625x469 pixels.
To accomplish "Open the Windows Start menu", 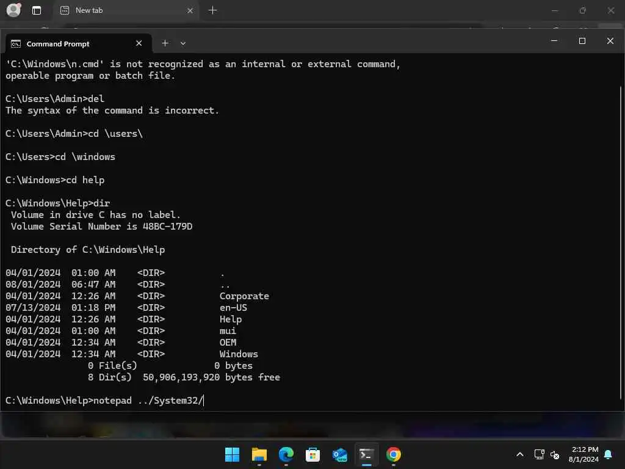I will pos(232,454).
